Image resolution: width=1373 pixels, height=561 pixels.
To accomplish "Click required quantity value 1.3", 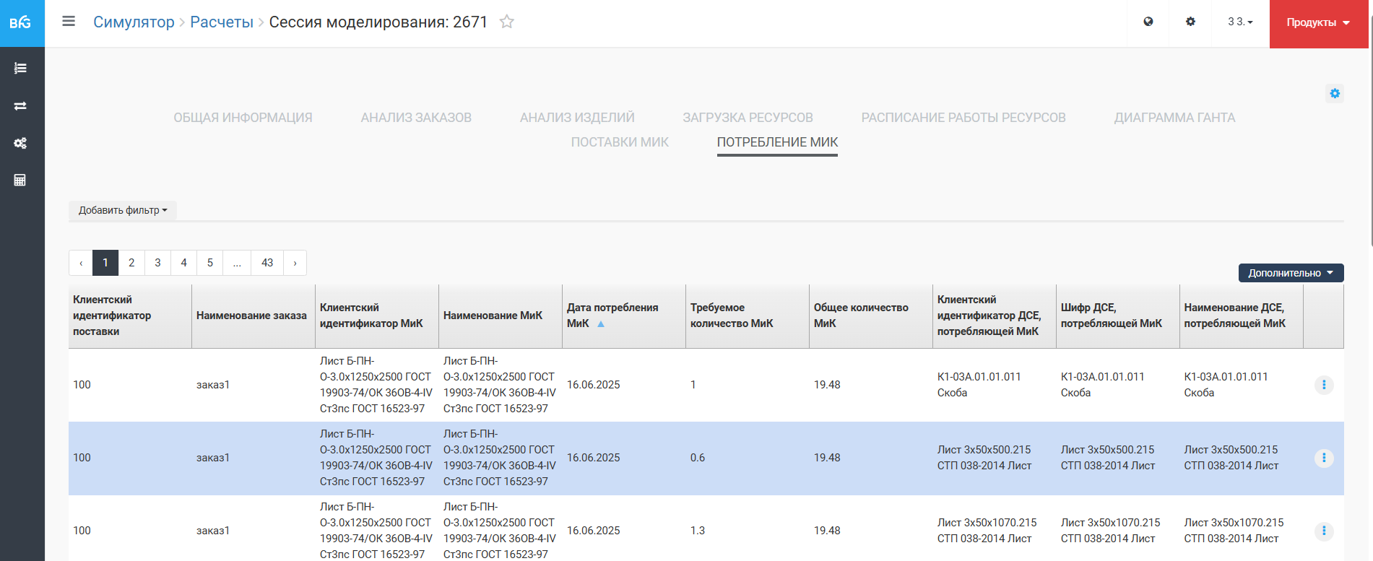I will 698,531.
